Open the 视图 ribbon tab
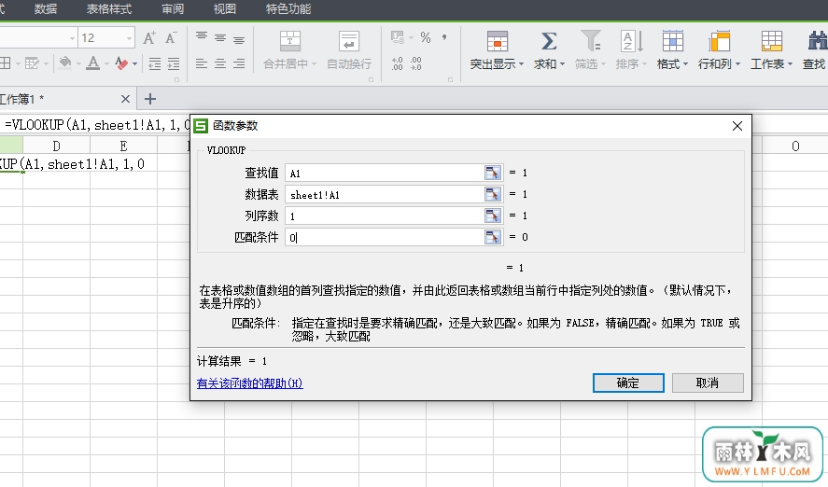Screen dimensions: 828x487 click(224, 9)
